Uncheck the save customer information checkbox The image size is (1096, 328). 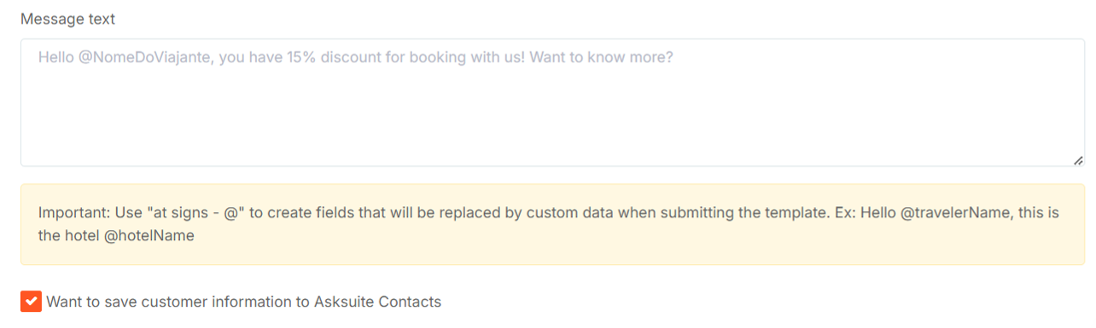coord(31,302)
